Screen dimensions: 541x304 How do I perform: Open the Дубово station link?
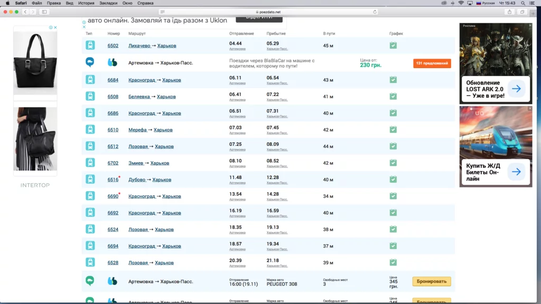(x=137, y=179)
